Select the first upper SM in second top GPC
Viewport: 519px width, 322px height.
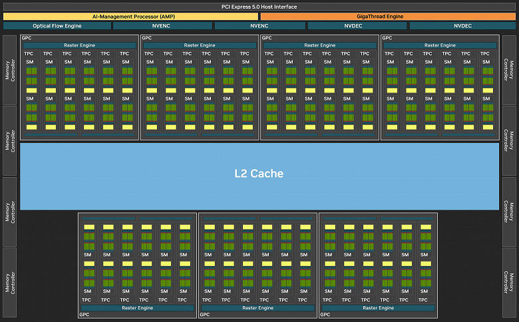point(150,62)
